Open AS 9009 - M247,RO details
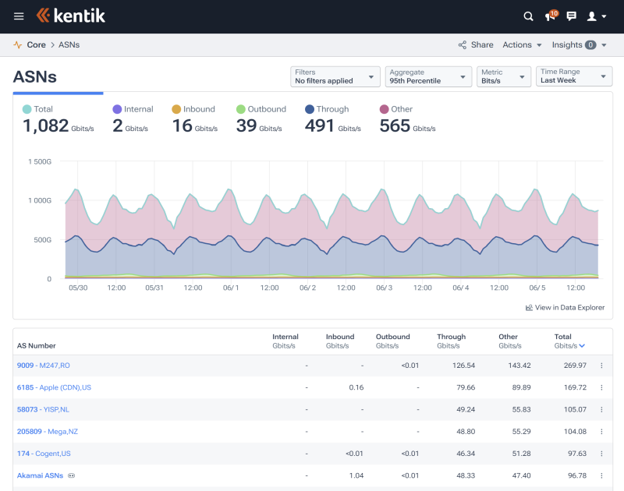 [x=44, y=366]
